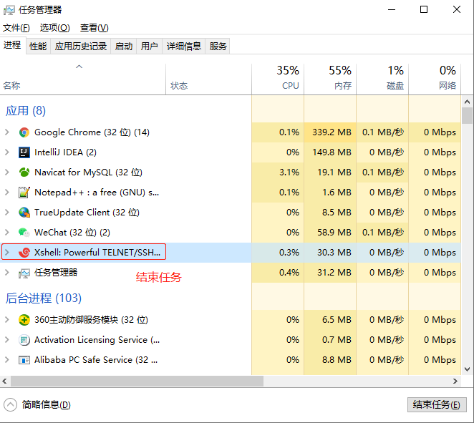
Task: Click the Xshell icon
Action: (24, 252)
